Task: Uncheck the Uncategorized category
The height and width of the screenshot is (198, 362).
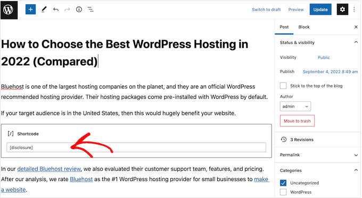Action: [x=283, y=183]
